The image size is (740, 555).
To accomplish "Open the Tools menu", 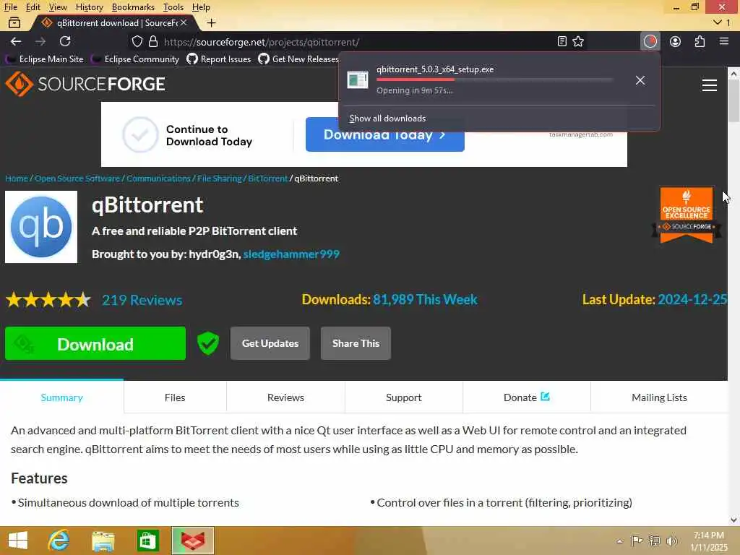I will click(x=173, y=7).
